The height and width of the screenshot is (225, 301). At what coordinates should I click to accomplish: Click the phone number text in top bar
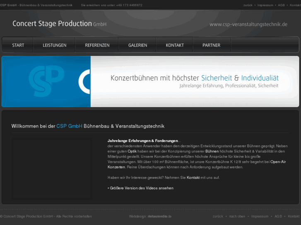(x=129, y=5)
